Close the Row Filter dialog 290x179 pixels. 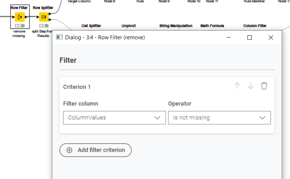pos(271,37)
